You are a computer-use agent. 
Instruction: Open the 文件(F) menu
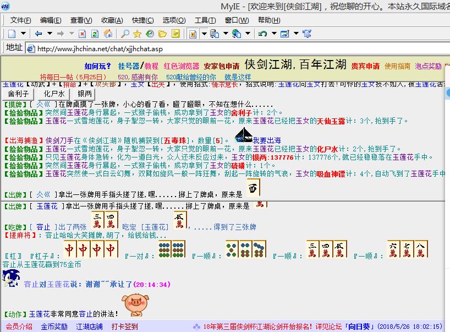click(x=21, y=20)
